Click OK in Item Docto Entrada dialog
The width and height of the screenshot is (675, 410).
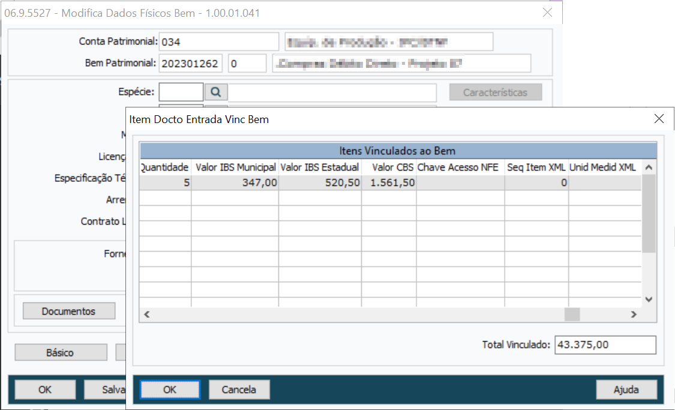tap(170, 390)
